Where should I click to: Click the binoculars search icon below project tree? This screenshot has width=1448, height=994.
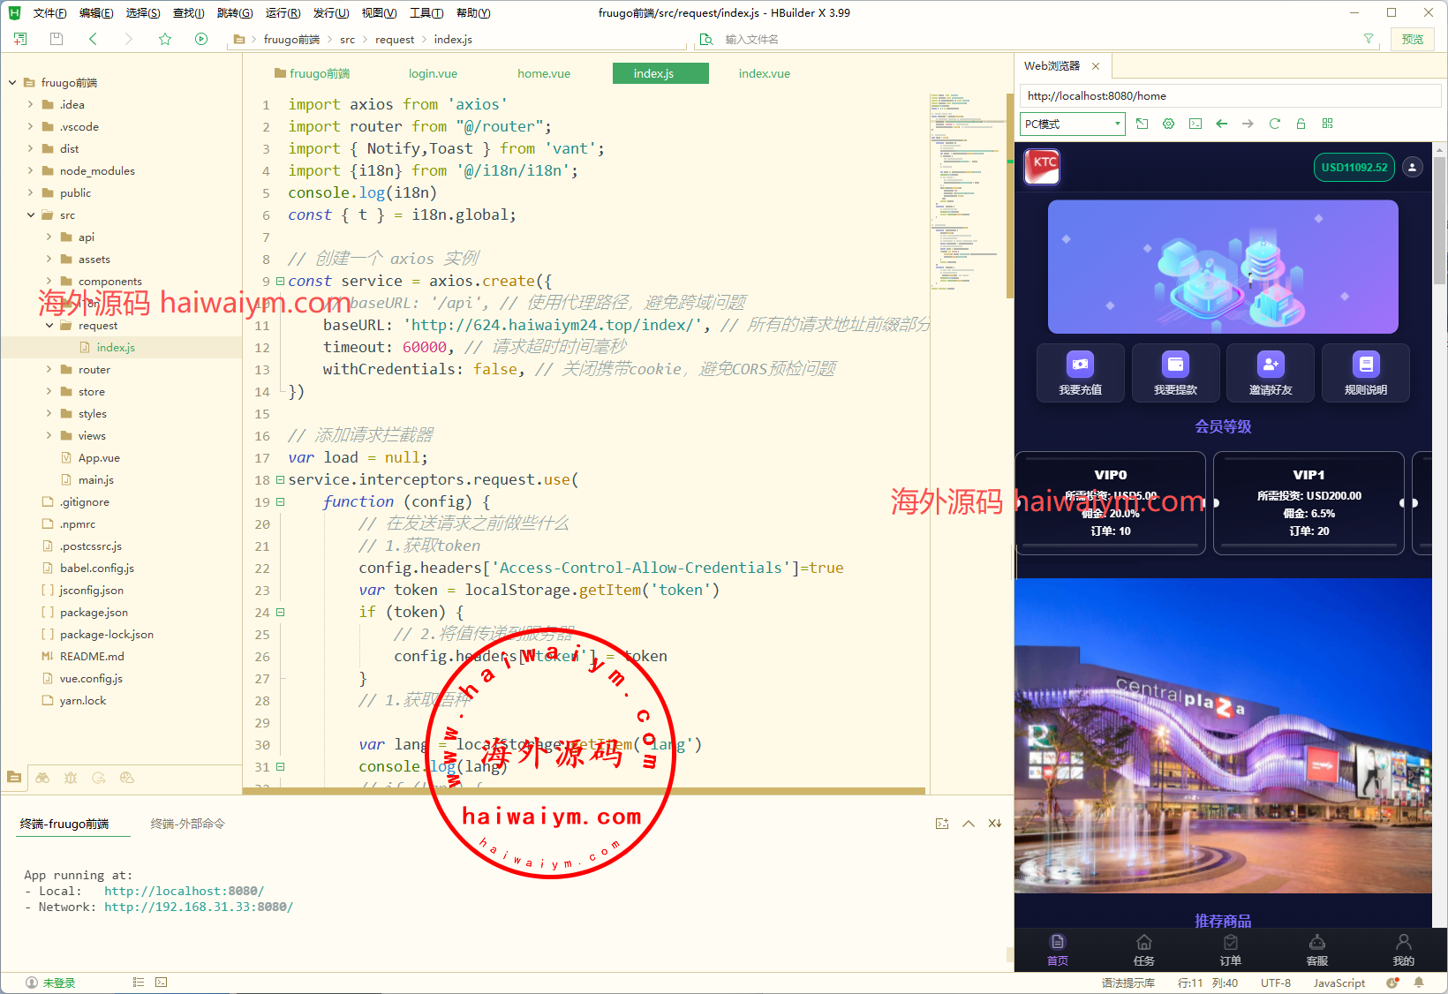(42, 778)
